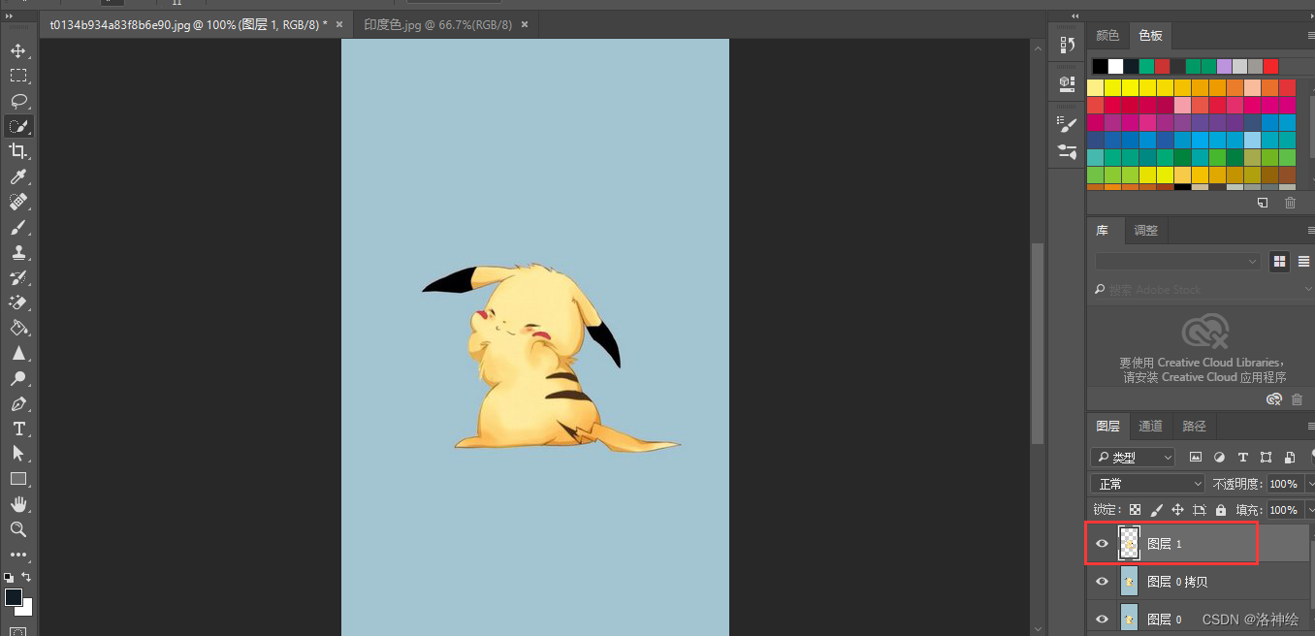Select the Spot Healing Brush tool
This screenshot has width=1315, height=636.
click(x=18, y=202)
